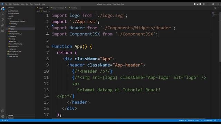Toggle bottom panel layout icon
The height and width of the screenshot is (124, 221).
198,4
